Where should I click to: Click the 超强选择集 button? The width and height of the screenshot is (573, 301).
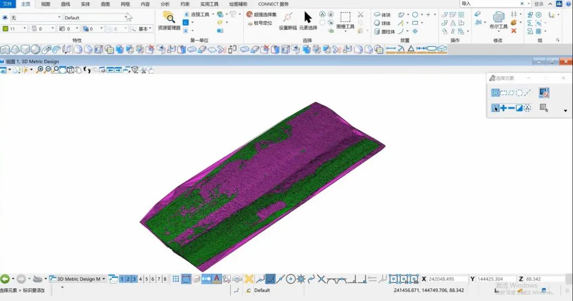[262, 14]
